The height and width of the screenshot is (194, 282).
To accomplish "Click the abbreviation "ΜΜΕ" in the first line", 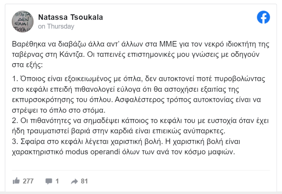I will point(168,44).
